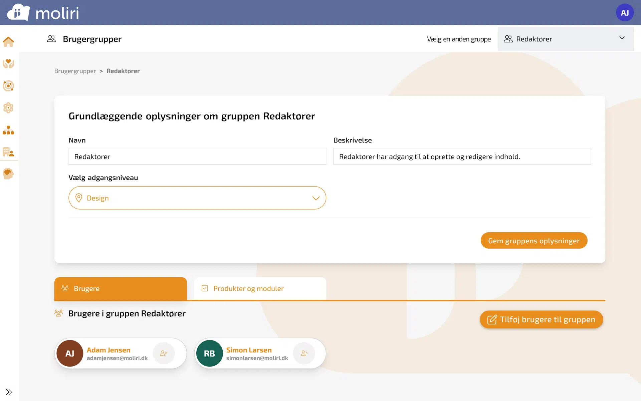Click Gem gruppens oplysninger button

(x=533, y=241)
